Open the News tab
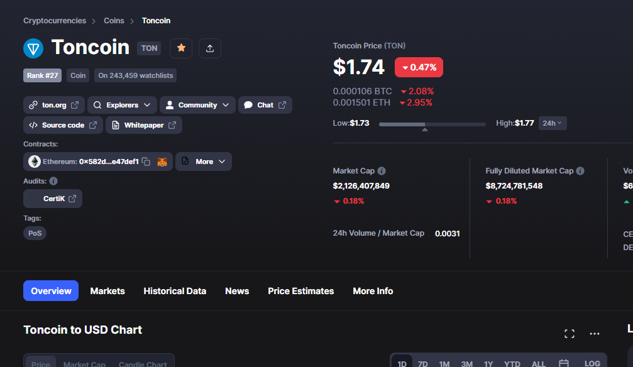The width and height of the screenshot is (633, 367). (237, 291)
